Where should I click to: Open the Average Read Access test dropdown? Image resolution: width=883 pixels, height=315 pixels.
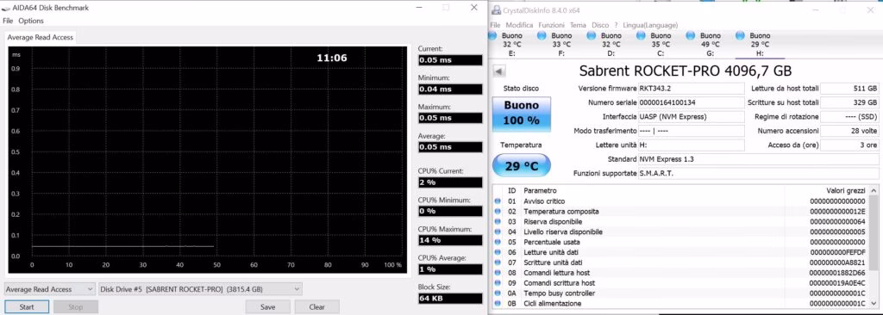click(49, 289)
